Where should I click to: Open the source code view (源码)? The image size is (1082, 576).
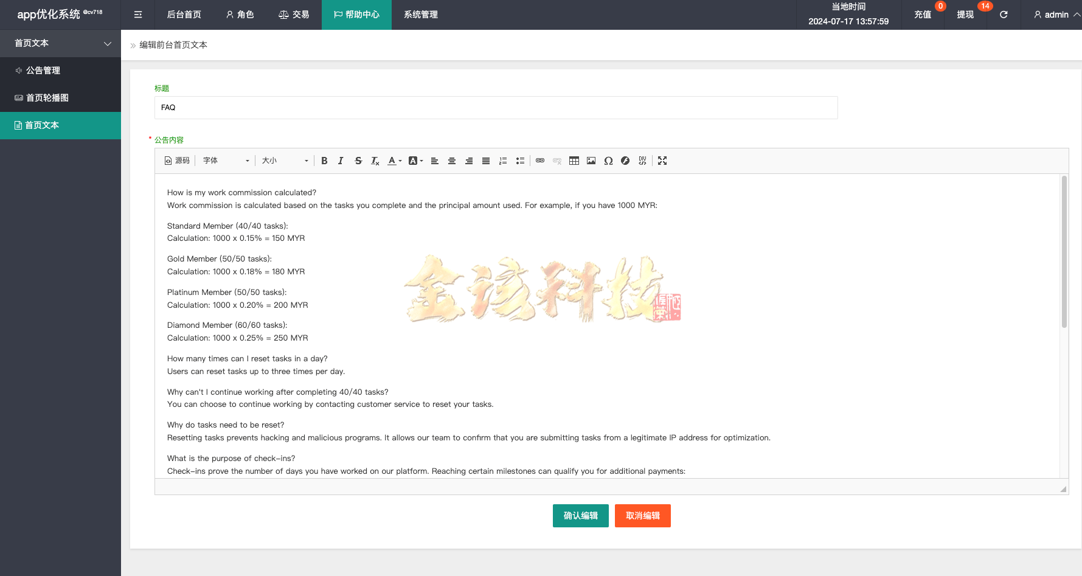(x=177, y=161)
